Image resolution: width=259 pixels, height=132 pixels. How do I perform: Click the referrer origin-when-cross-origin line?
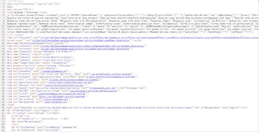41,60
